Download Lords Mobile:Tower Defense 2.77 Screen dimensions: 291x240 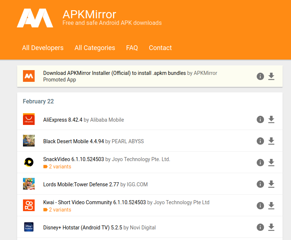pyautogui.click(x=271, y=184)
